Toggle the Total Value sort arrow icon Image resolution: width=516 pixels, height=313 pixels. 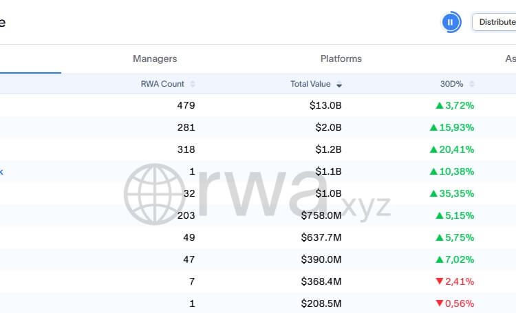(x=339, y=85)
